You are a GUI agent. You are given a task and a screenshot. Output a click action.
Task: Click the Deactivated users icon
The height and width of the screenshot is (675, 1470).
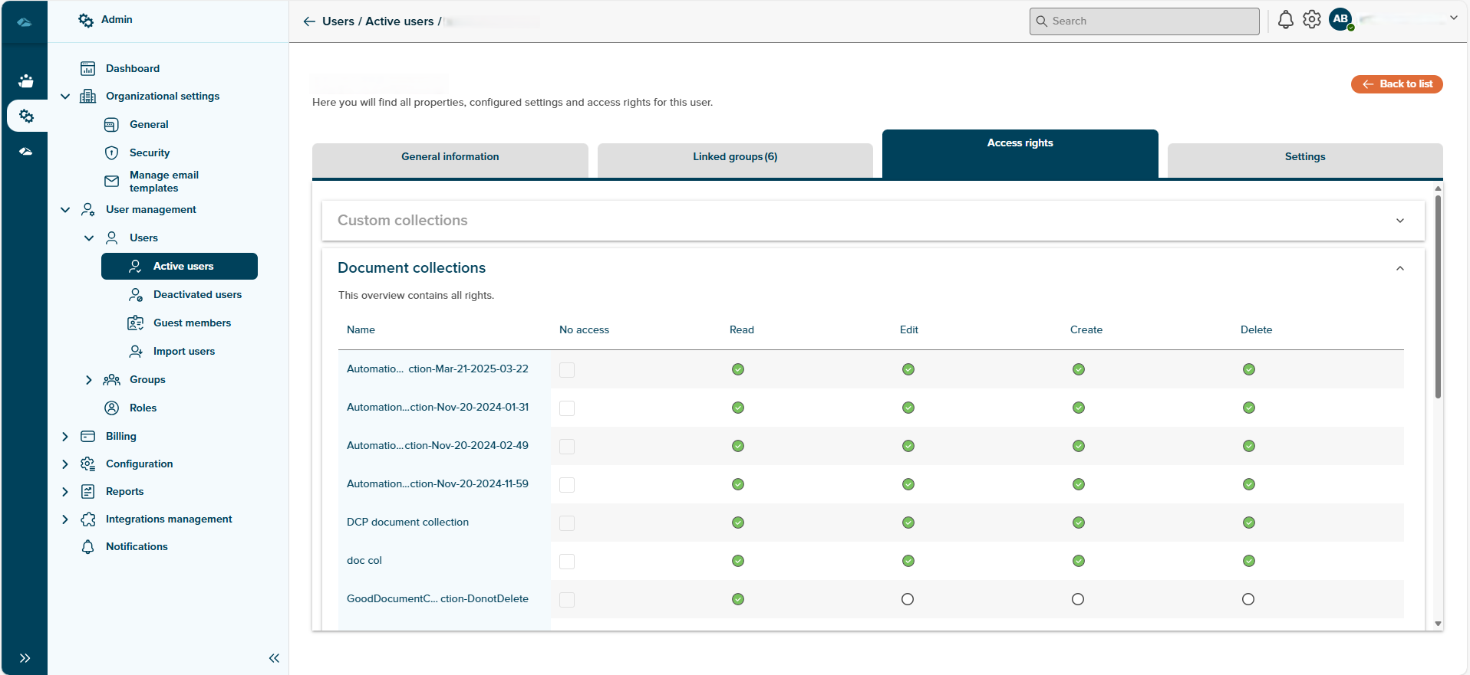(136, 294)
